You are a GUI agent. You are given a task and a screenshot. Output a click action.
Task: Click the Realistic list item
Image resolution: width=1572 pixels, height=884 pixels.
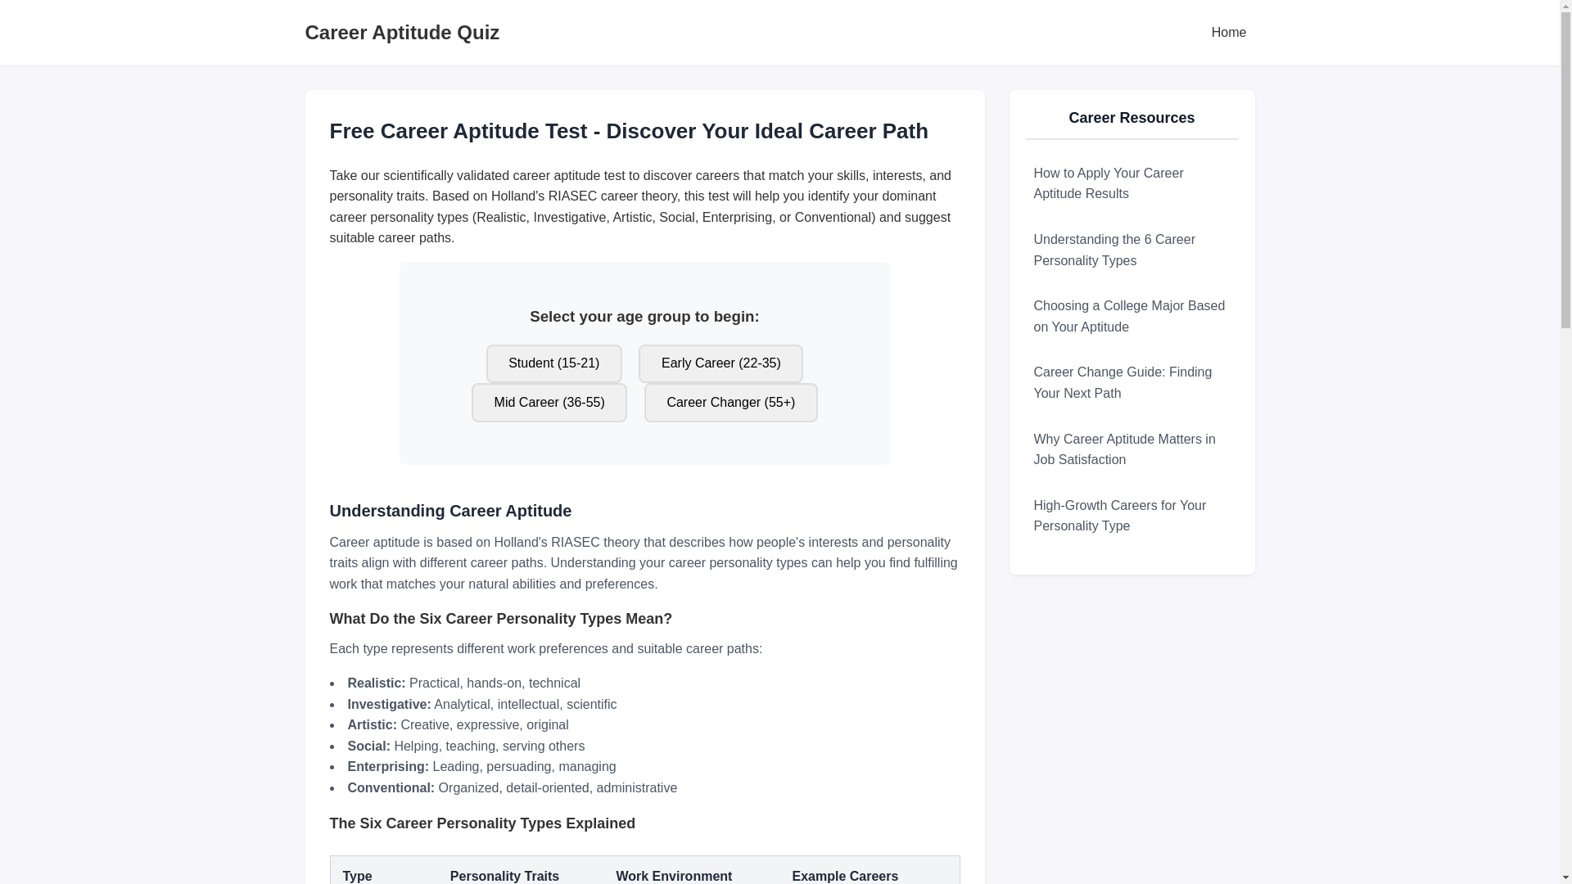tap(463, 683)
